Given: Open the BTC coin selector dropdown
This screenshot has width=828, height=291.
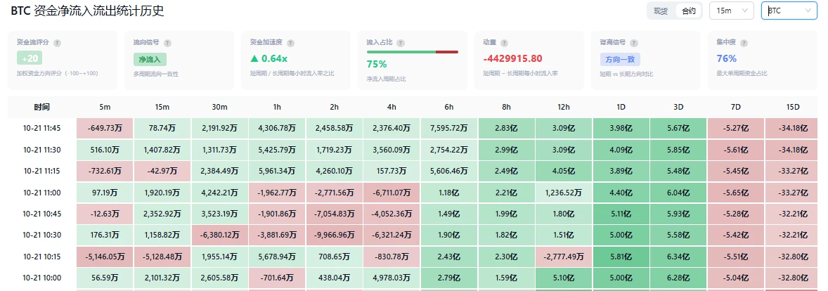Looking at the screenshot, I should coord(789,11).
